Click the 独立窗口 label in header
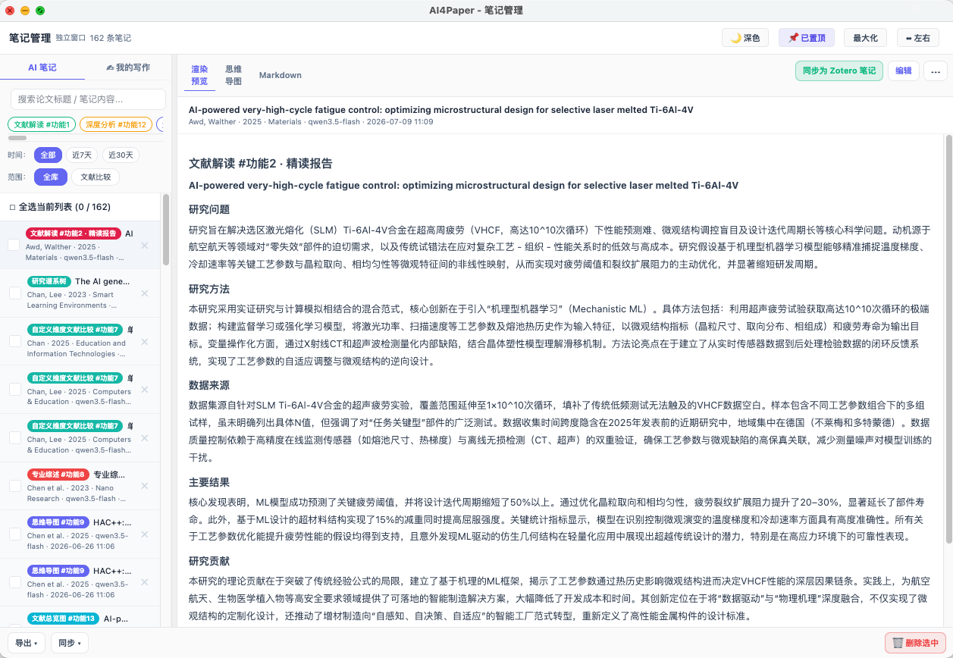Screen dimensions: 953x658 71,38
